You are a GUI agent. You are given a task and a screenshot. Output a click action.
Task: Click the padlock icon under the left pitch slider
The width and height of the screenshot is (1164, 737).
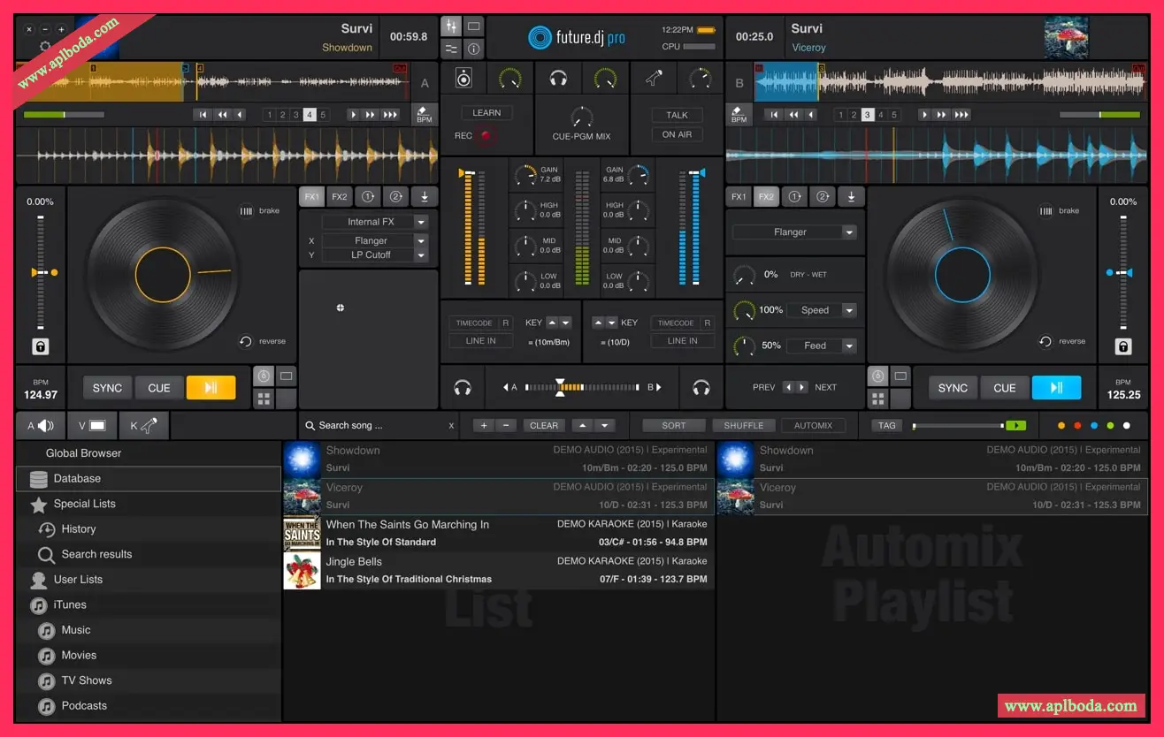(x=41, y=346)
